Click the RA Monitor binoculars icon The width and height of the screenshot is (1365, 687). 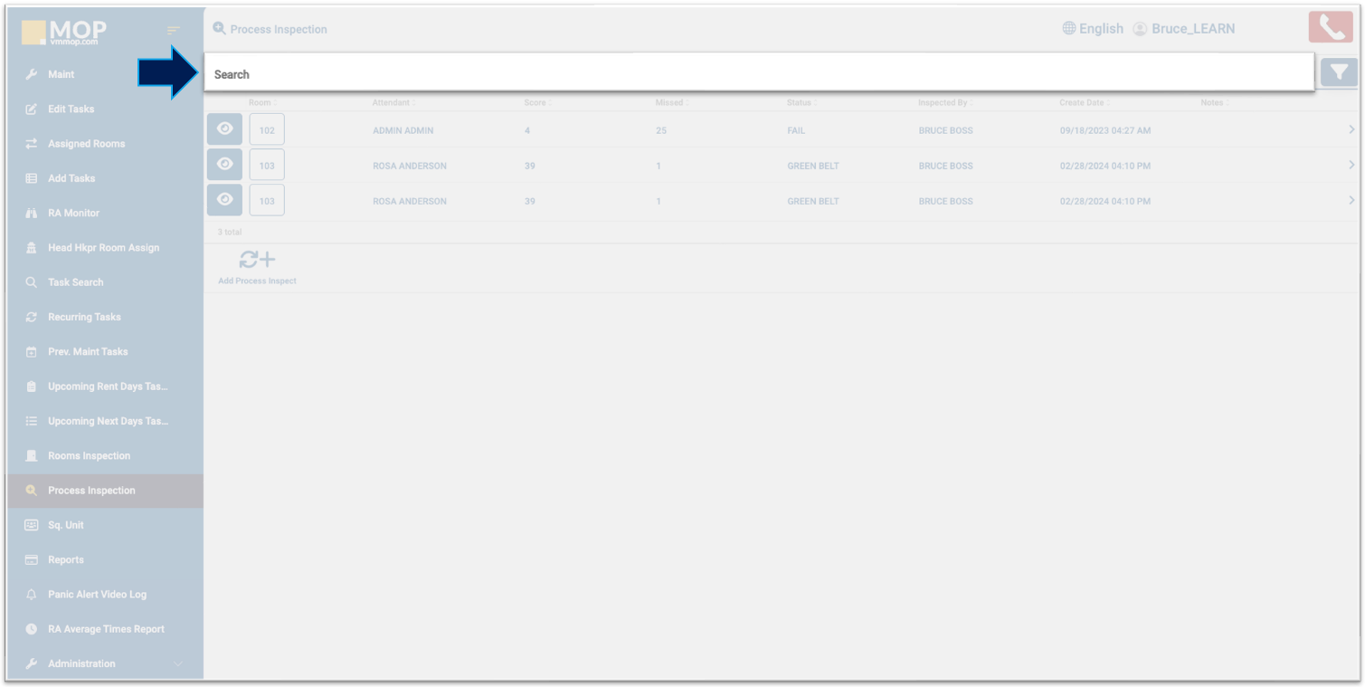[x=31, y=214]
